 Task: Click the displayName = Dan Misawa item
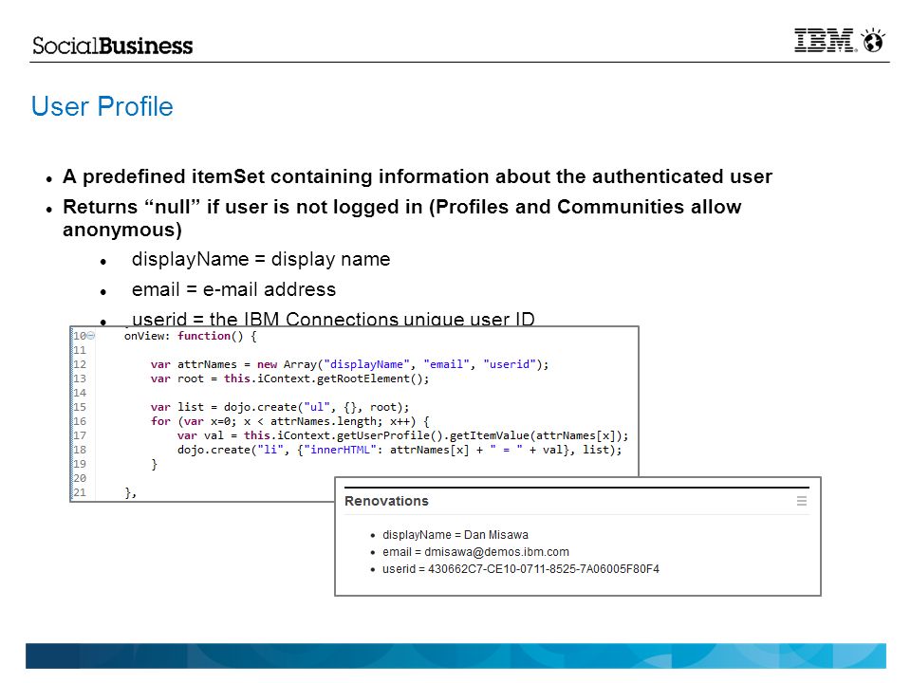(455, 534)
